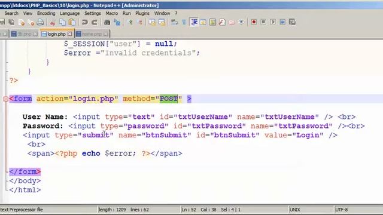Click Save Recorded Macro icon
This screenshot has width=383, height=215.
point(293,22)
